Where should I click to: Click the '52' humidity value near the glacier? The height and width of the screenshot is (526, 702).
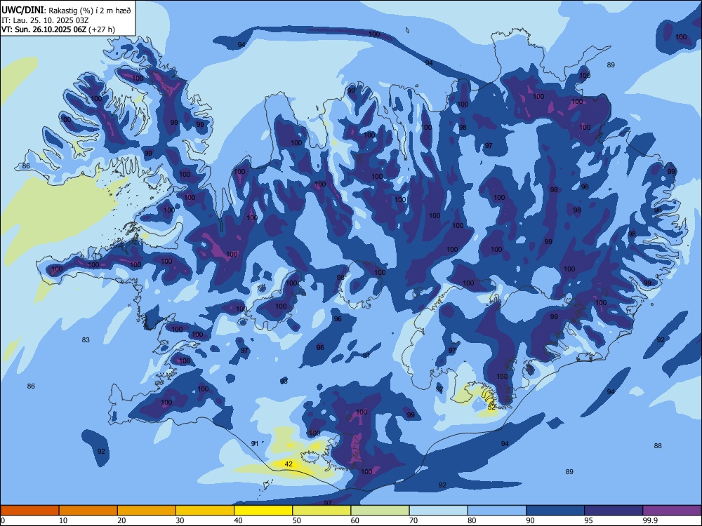pos(491,407)
